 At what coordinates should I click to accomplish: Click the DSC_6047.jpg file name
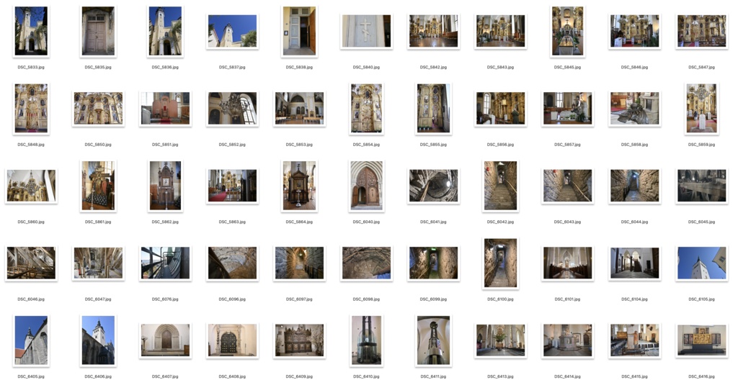[98, 299]
